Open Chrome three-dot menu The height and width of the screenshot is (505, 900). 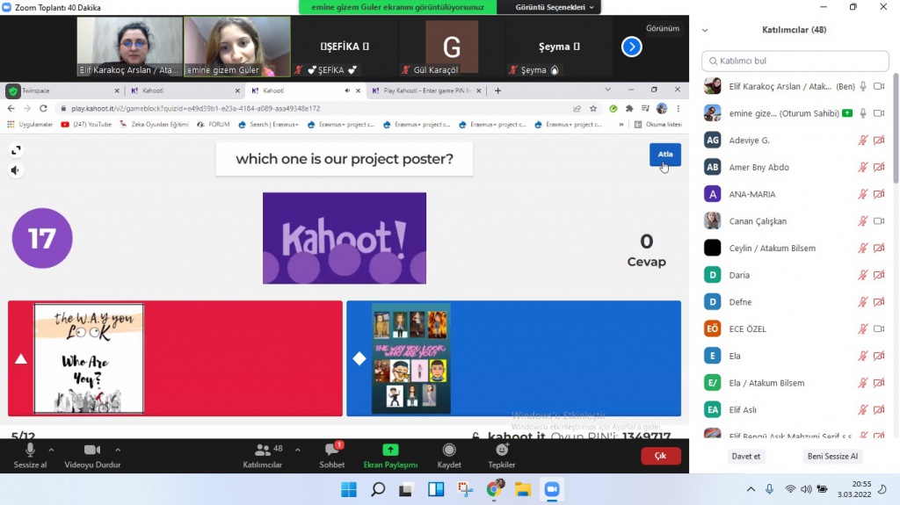pyautogui.click(x=678, y=108)
